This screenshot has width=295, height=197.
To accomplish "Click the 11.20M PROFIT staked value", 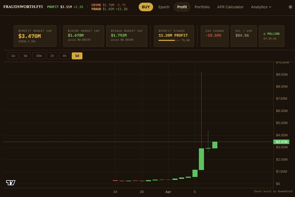I will click(173, 35).
